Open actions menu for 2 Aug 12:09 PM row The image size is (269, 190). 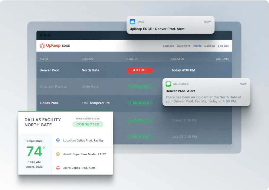pos(224,120)
